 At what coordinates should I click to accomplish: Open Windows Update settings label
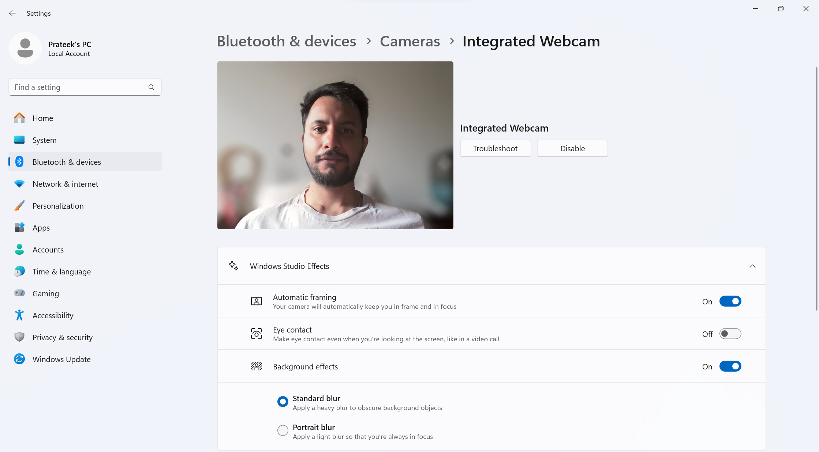point(61,359)
